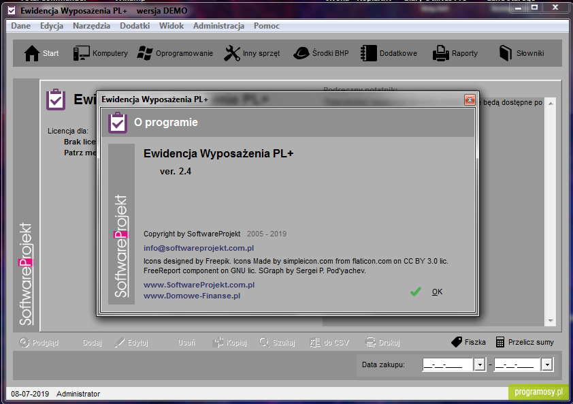573x404 pixels.
Task: Click the ver. 2.4 version text
Action: tap(176, 171)
